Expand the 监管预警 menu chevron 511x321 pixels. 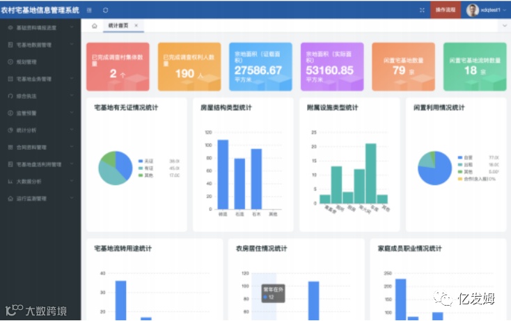[72, 113]
